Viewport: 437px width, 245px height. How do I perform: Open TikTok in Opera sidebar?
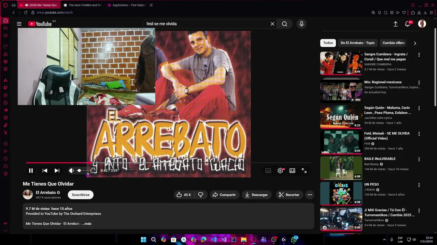tap(5, 125)
